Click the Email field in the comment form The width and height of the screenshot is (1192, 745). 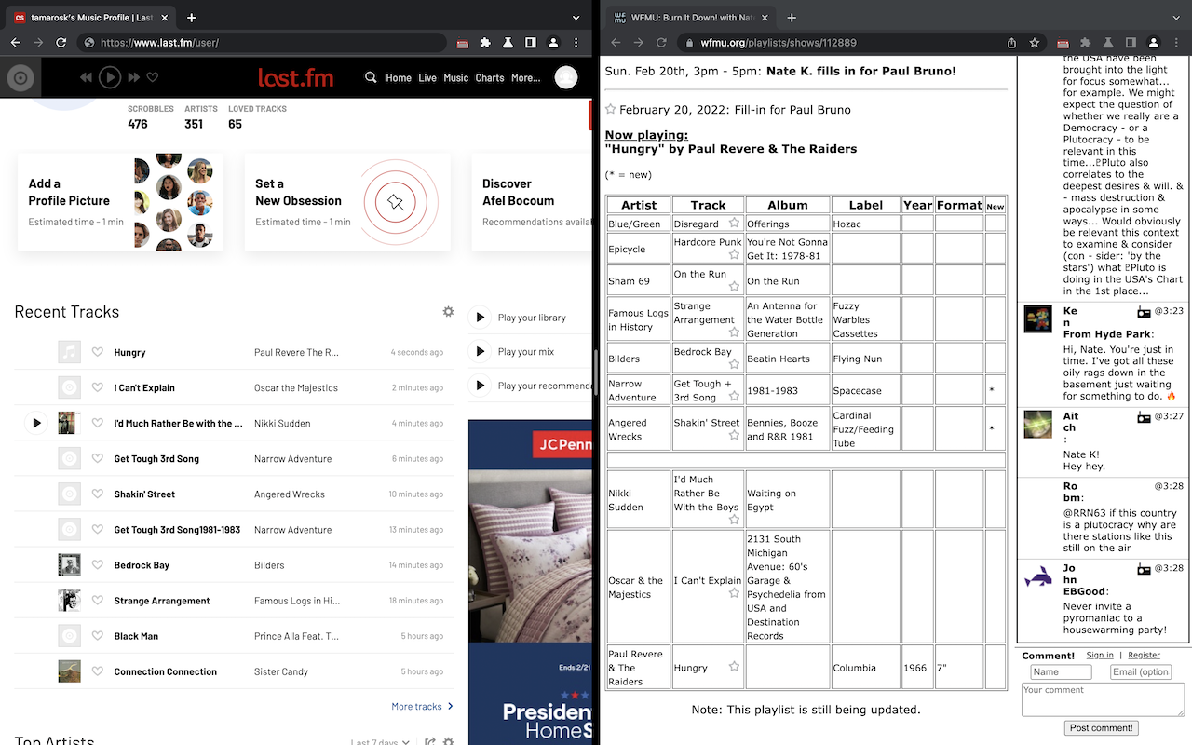(x=1141, y=672)
